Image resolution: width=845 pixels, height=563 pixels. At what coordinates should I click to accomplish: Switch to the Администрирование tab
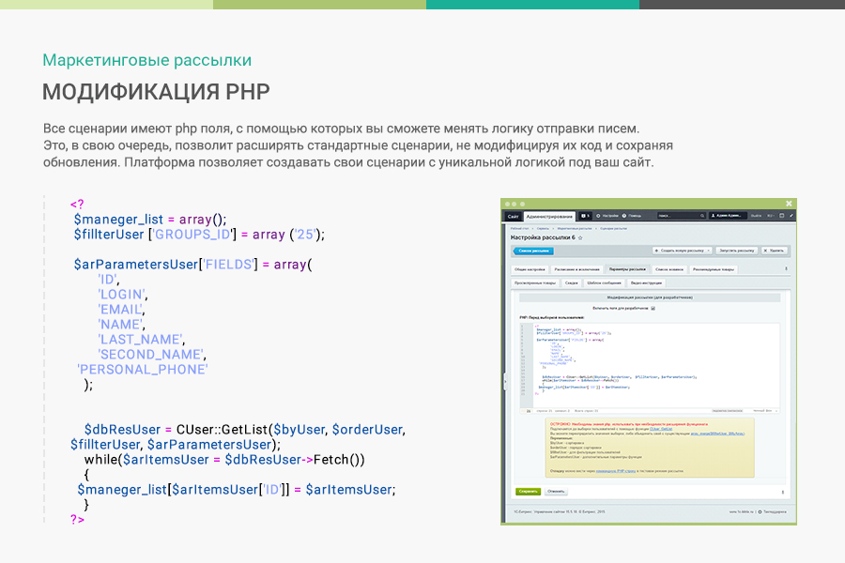click(551, 216)
